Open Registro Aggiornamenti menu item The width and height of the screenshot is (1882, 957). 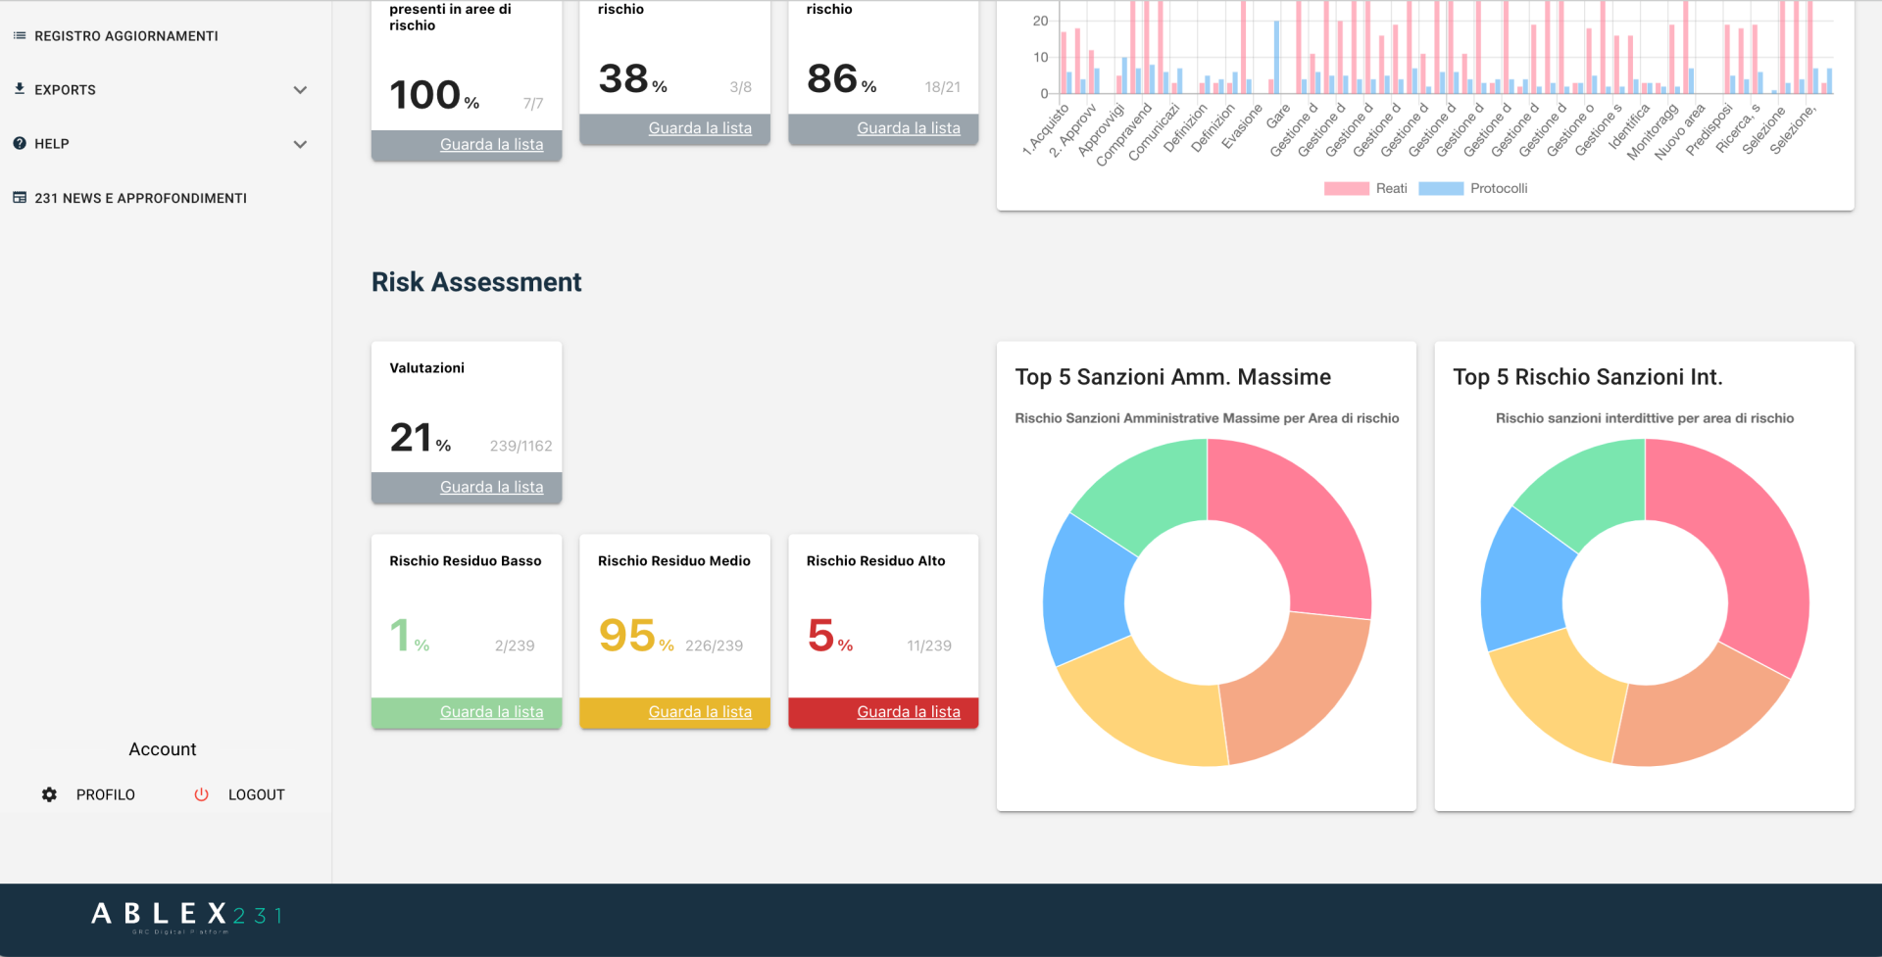(125, 36)
